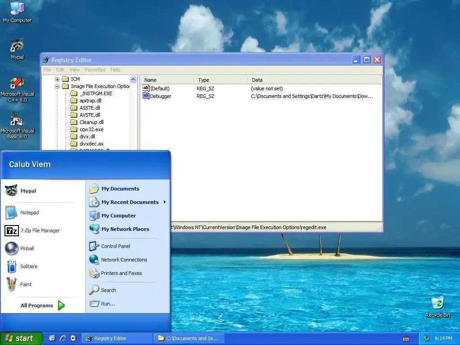Expand the ICM registry key

[x=57, y=79]
